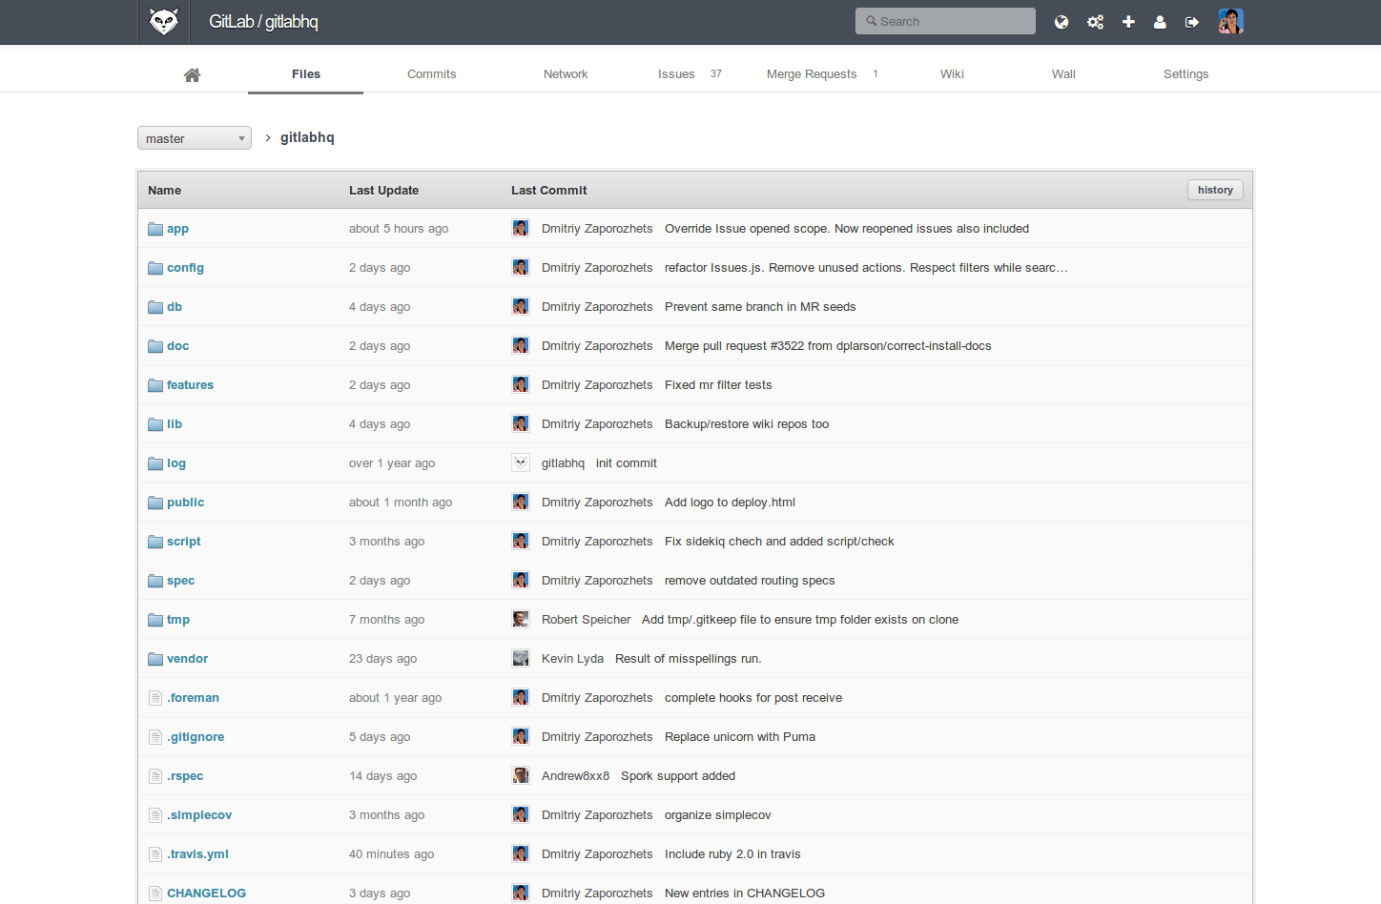
Task: Open the Merge Requests tab
Action: pos(812,73)
